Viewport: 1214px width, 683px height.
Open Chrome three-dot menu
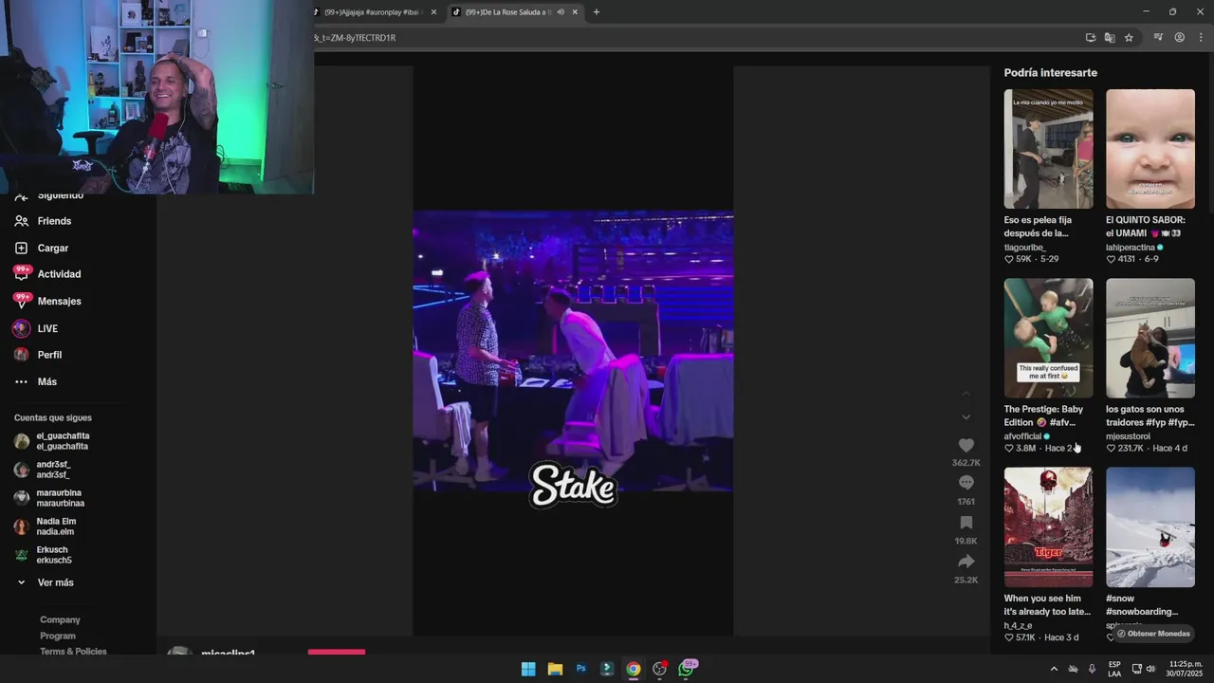pos(1201,38)
